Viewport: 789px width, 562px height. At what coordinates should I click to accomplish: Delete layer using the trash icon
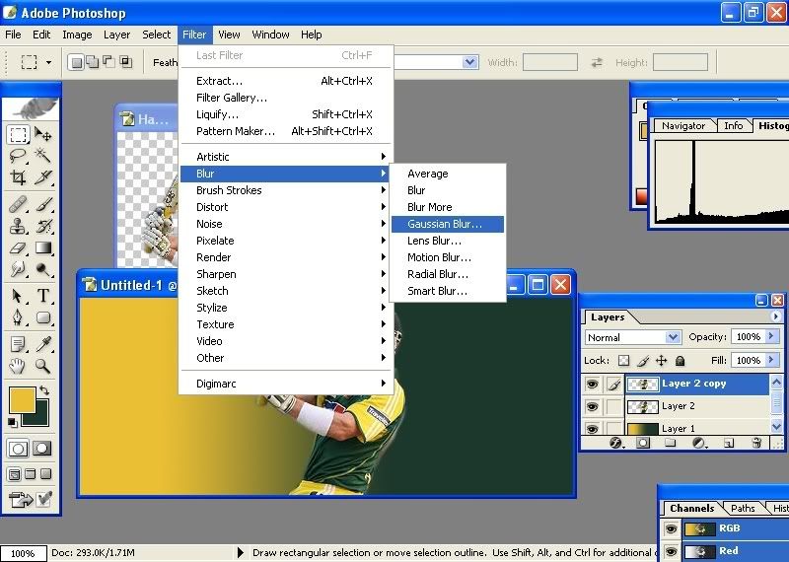(x=756, y=444)
